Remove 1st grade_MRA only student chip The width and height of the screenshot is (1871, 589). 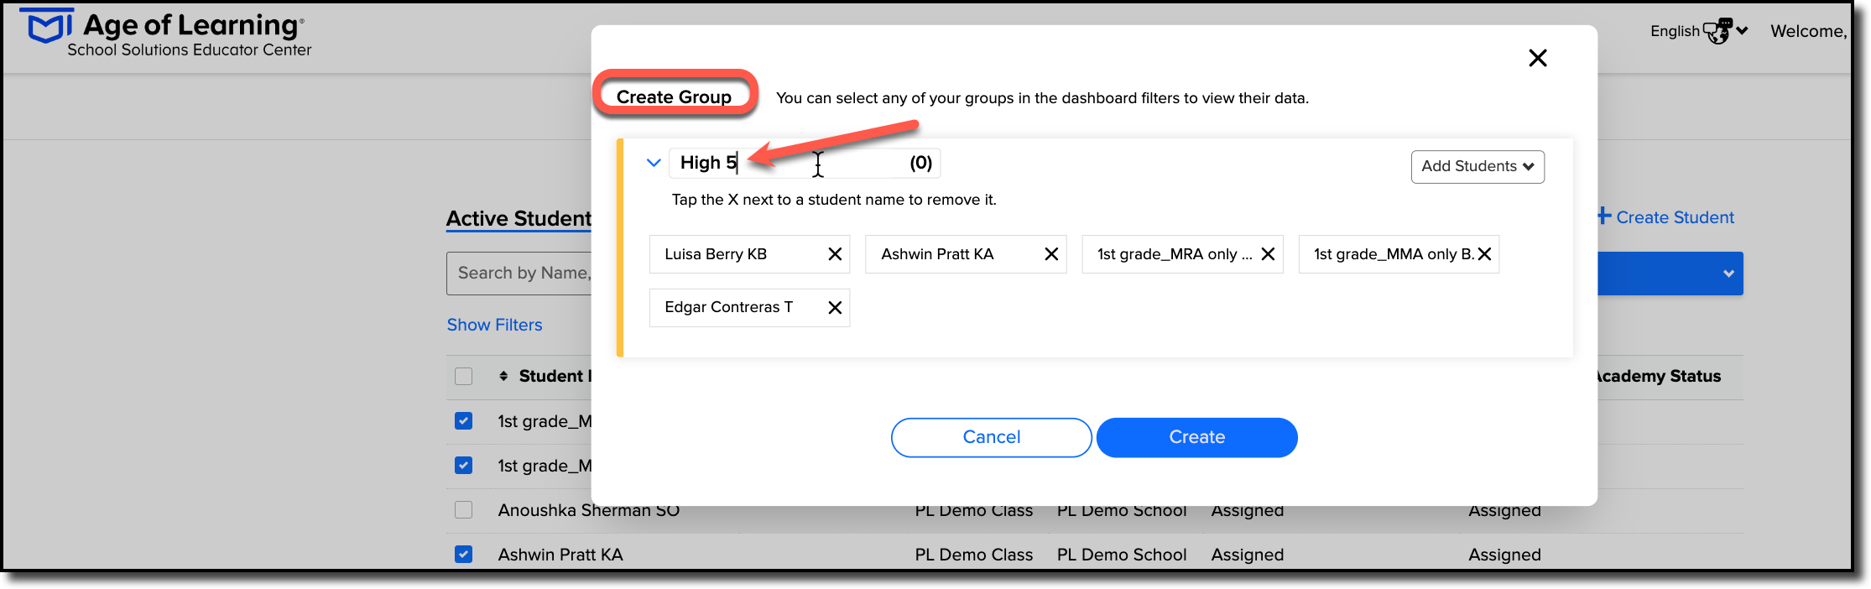pyautogui.click(x=1268, y=254)
